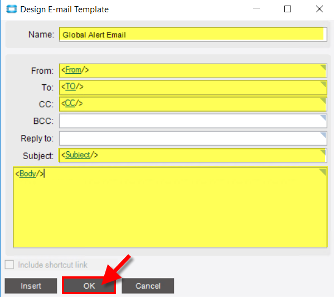Screen dimensions: 334x297
Task: Open the To field corner insert marker
Action: point(323,84)
